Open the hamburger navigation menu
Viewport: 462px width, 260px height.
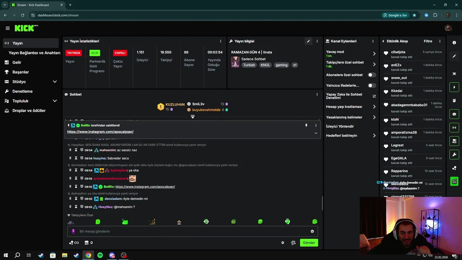[8, 28]
